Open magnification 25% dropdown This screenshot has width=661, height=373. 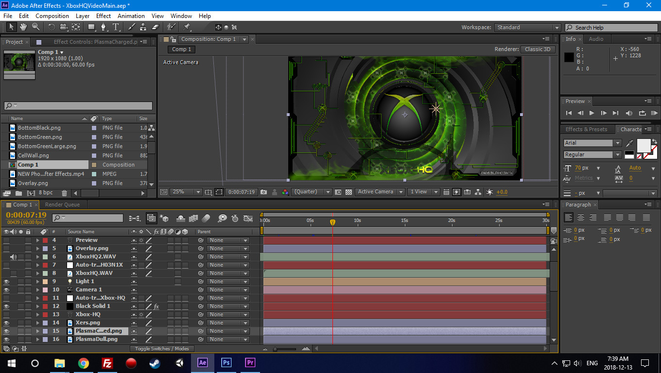coord(185,192)
